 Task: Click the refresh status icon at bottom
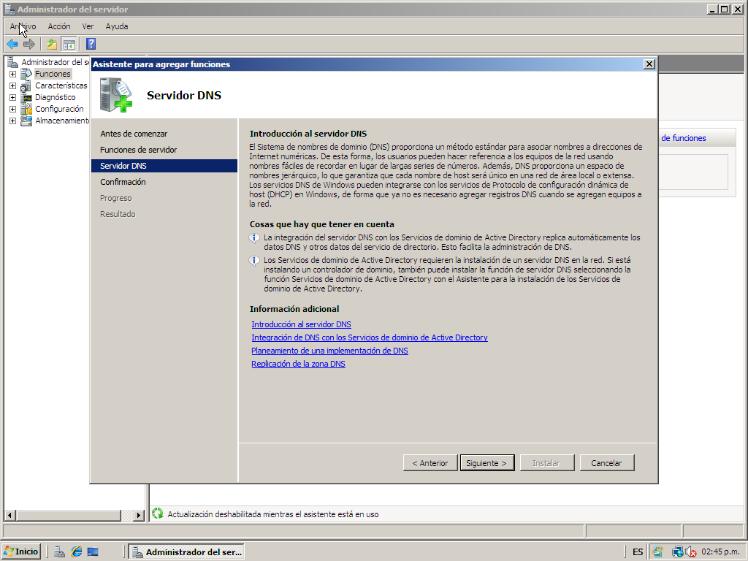click(158, 514)
